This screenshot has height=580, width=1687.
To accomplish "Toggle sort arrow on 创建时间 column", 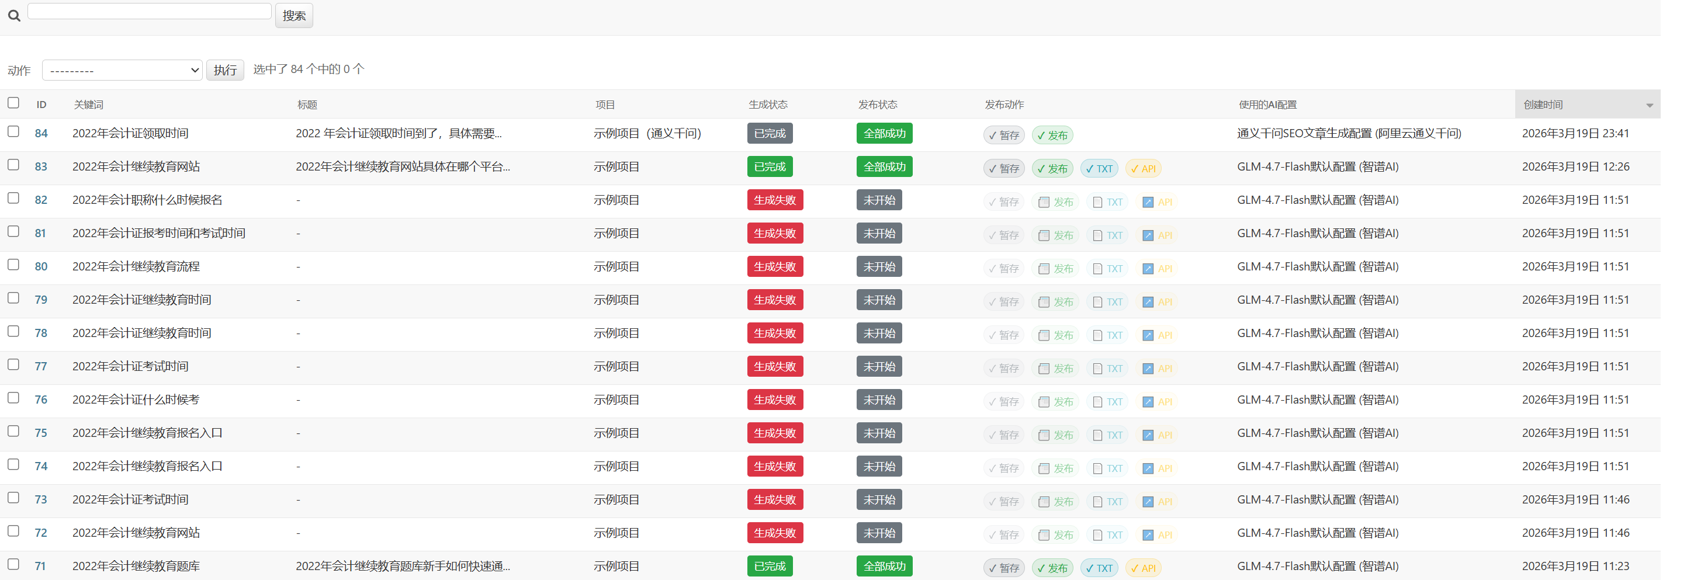I will 1649,105.
